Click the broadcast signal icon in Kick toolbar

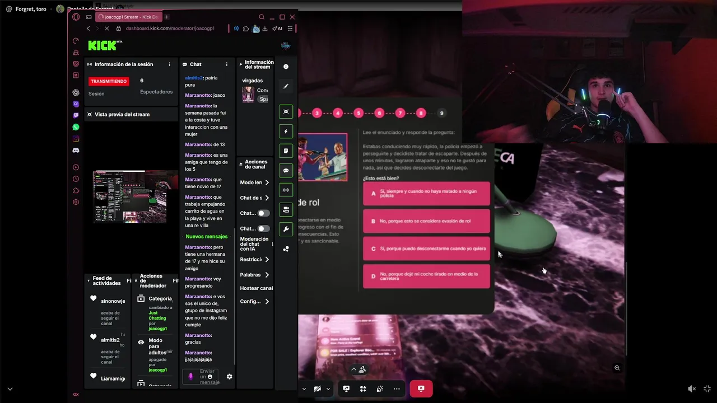(x=286, y=190)
